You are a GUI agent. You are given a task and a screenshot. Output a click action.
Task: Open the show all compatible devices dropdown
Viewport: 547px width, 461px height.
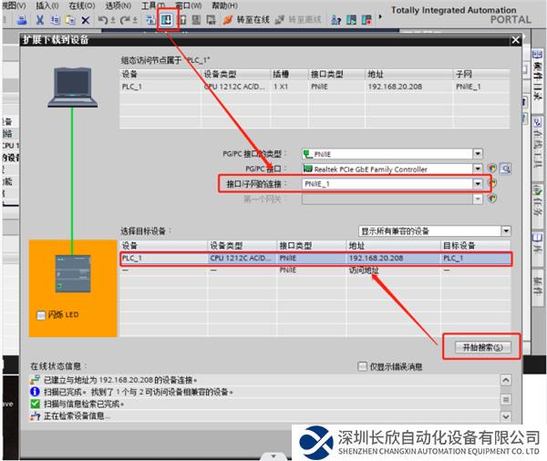point(506,231)
